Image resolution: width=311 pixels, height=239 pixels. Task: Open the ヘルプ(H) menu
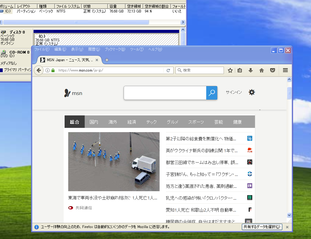tap(155, 49)
